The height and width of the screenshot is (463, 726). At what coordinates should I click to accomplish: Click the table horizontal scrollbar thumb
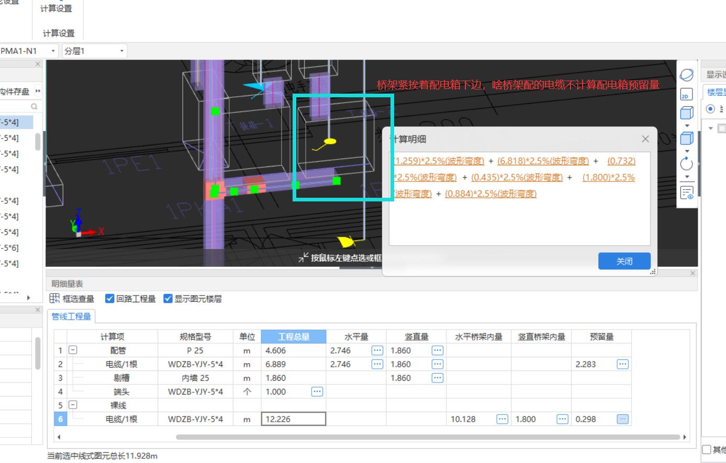[x=428, y=437]
